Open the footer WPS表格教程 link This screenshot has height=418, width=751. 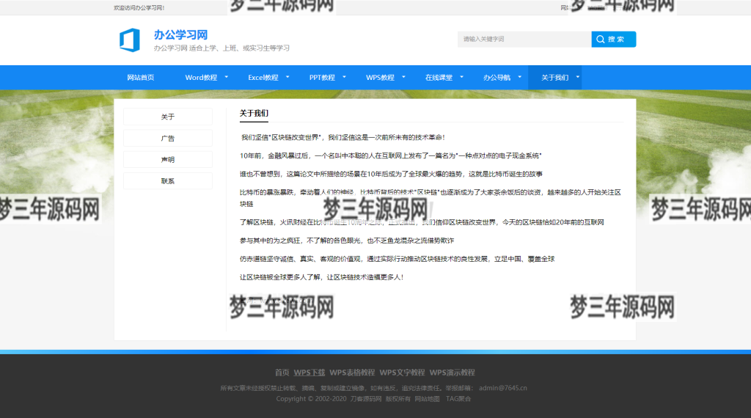[x=352, y=373]
